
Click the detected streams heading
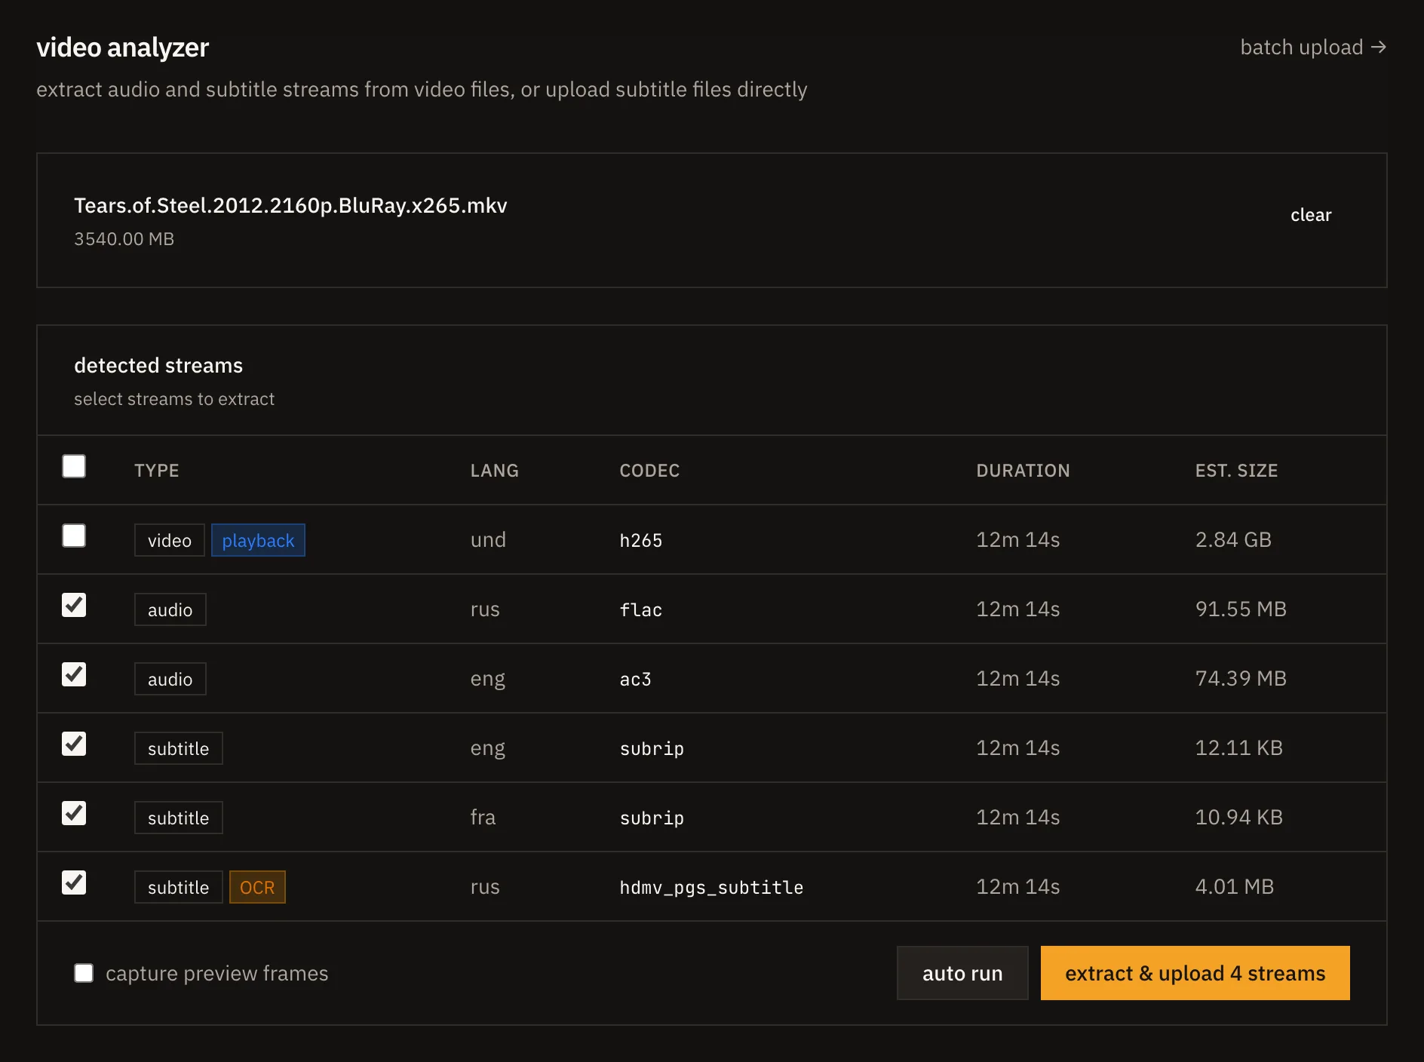(158, 365)
